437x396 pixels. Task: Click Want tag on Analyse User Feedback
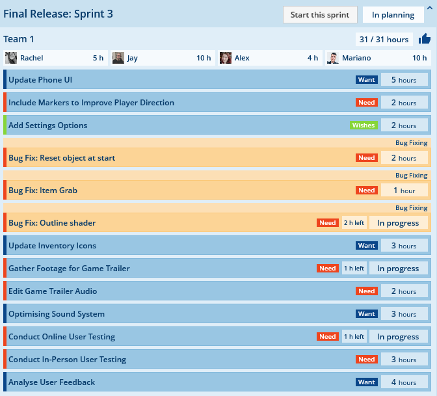(x=367, y=382)
